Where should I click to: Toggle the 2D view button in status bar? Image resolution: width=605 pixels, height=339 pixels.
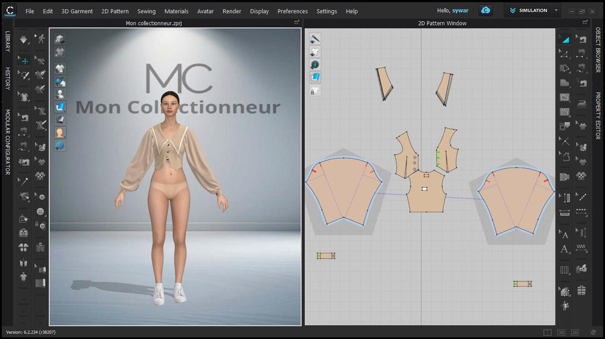[575, 332]
